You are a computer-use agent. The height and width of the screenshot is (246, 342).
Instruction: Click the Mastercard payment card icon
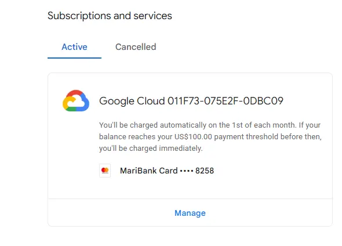(x=105, y=171)
